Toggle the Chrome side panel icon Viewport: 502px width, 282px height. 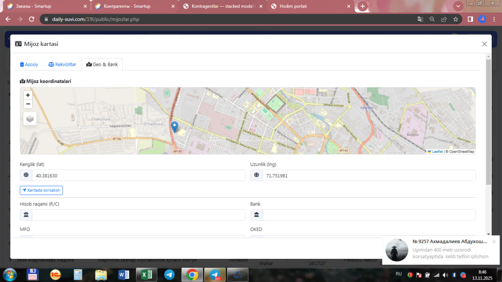coord(470,19)
